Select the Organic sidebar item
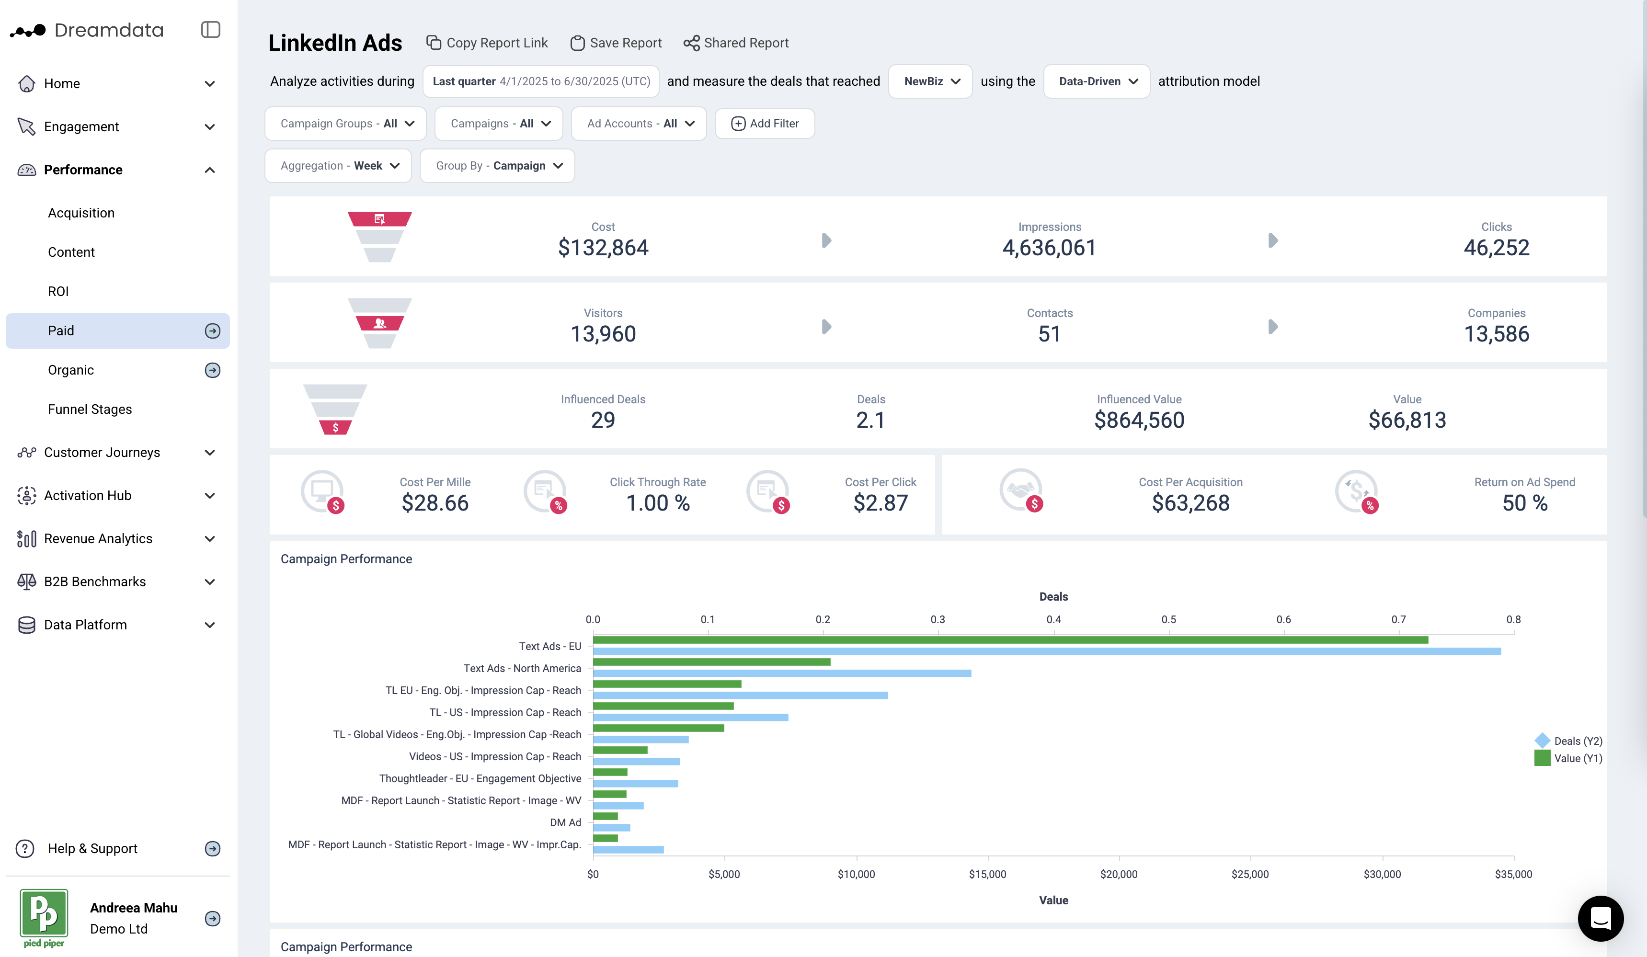1647x957 pixels. click(70, 370)
